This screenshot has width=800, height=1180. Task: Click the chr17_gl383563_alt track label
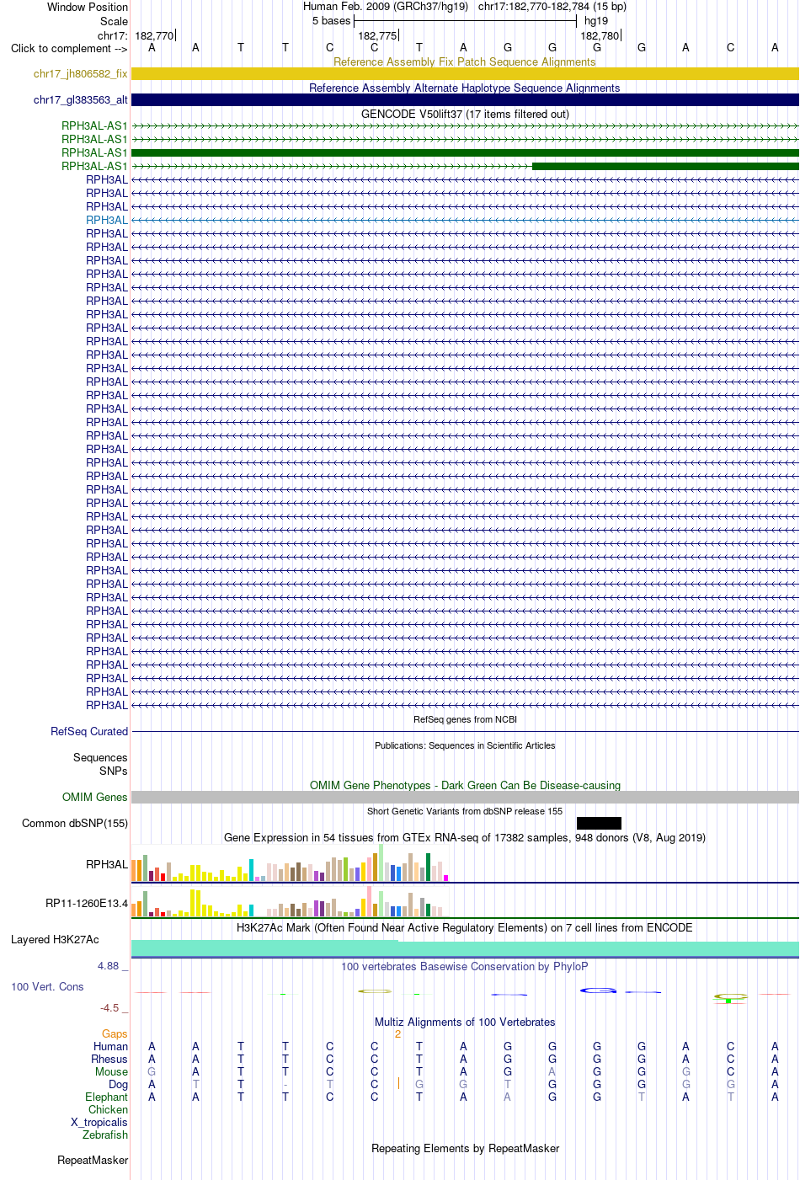pyautogui.click(x=81, y=100)
